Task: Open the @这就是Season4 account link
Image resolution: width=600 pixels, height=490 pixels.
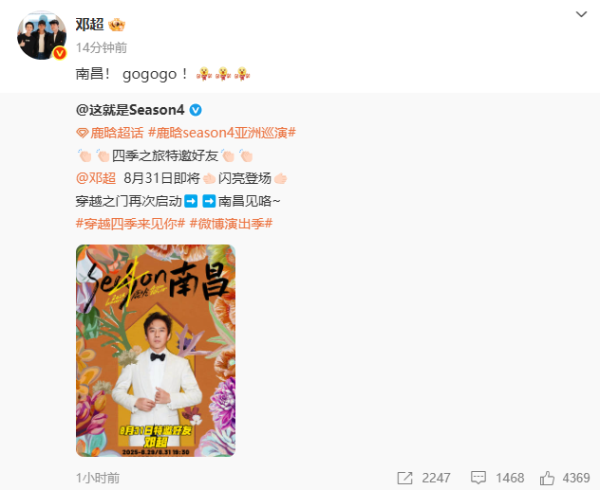Action: tap(130, 110)
